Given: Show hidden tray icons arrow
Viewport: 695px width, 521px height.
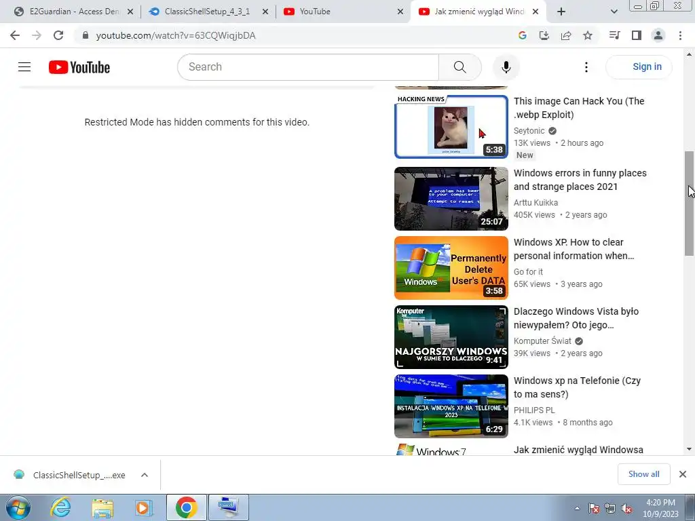Looking at the screenshot, I should (577, 509).
